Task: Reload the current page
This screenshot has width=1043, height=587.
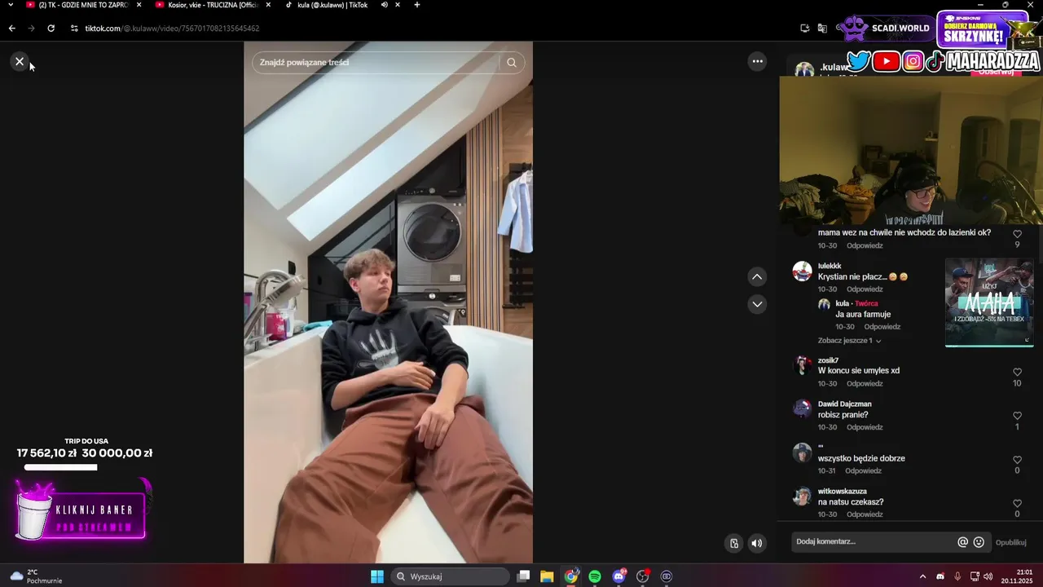Action: [51, 29]
